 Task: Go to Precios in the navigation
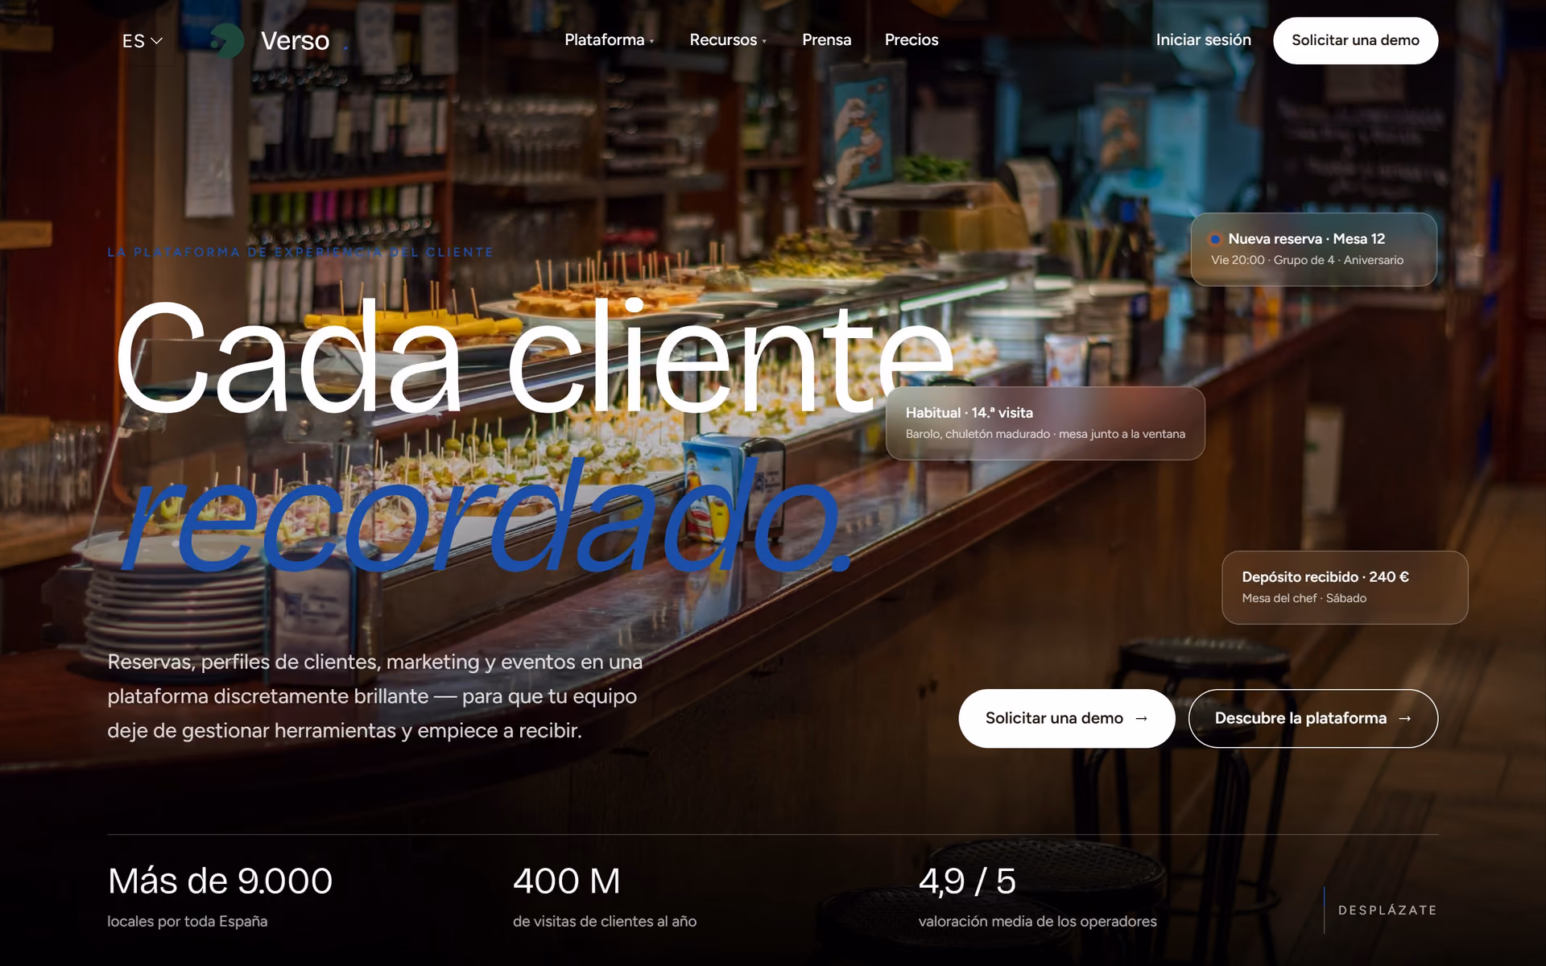911,40
